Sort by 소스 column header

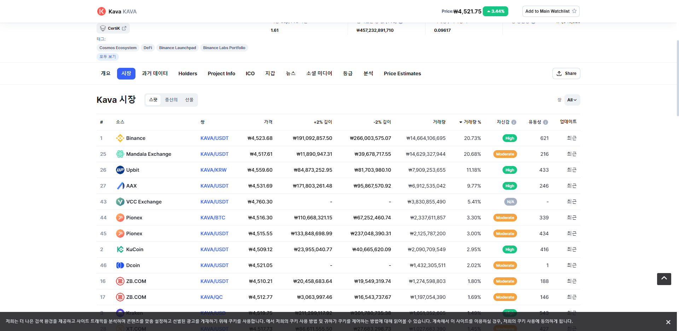(x=120, y=122)
